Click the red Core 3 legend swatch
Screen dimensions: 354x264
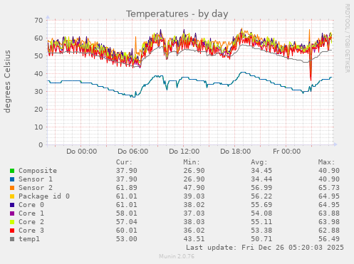tap(12, 231)
